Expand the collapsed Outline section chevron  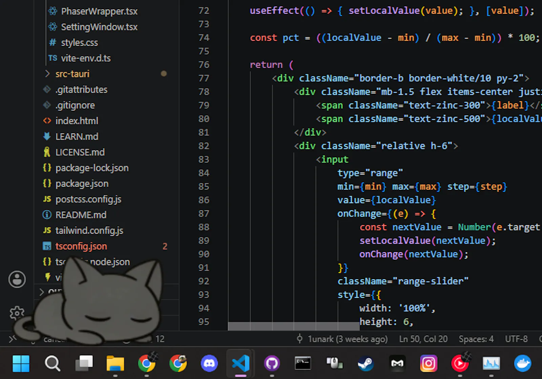click(41, 292)
